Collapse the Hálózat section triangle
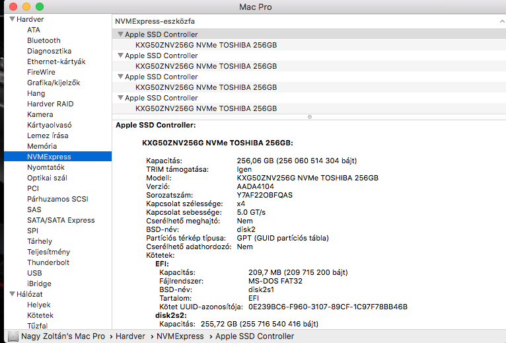Screen dimensions: 506x343 click(13, 294)
